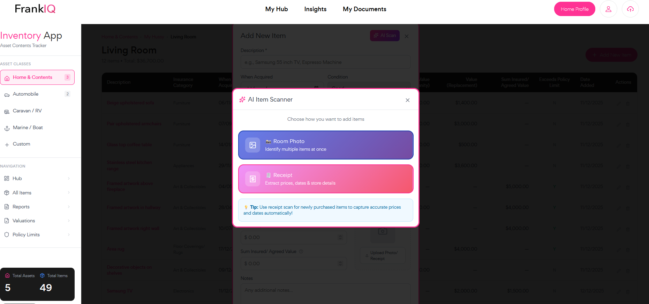
Task: Choose the Receipt scan option
Action: [x=326, y=179]
